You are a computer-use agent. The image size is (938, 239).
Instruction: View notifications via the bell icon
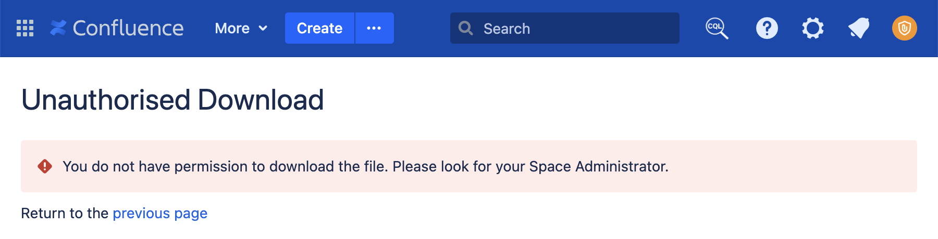click(x=858, y=28)
